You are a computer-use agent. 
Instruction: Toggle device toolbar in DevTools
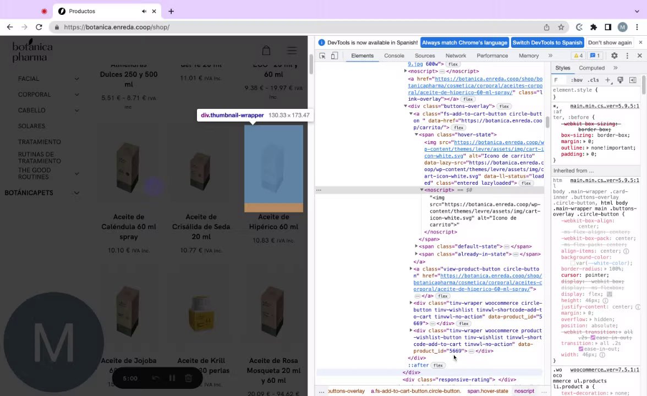(335, 56)
